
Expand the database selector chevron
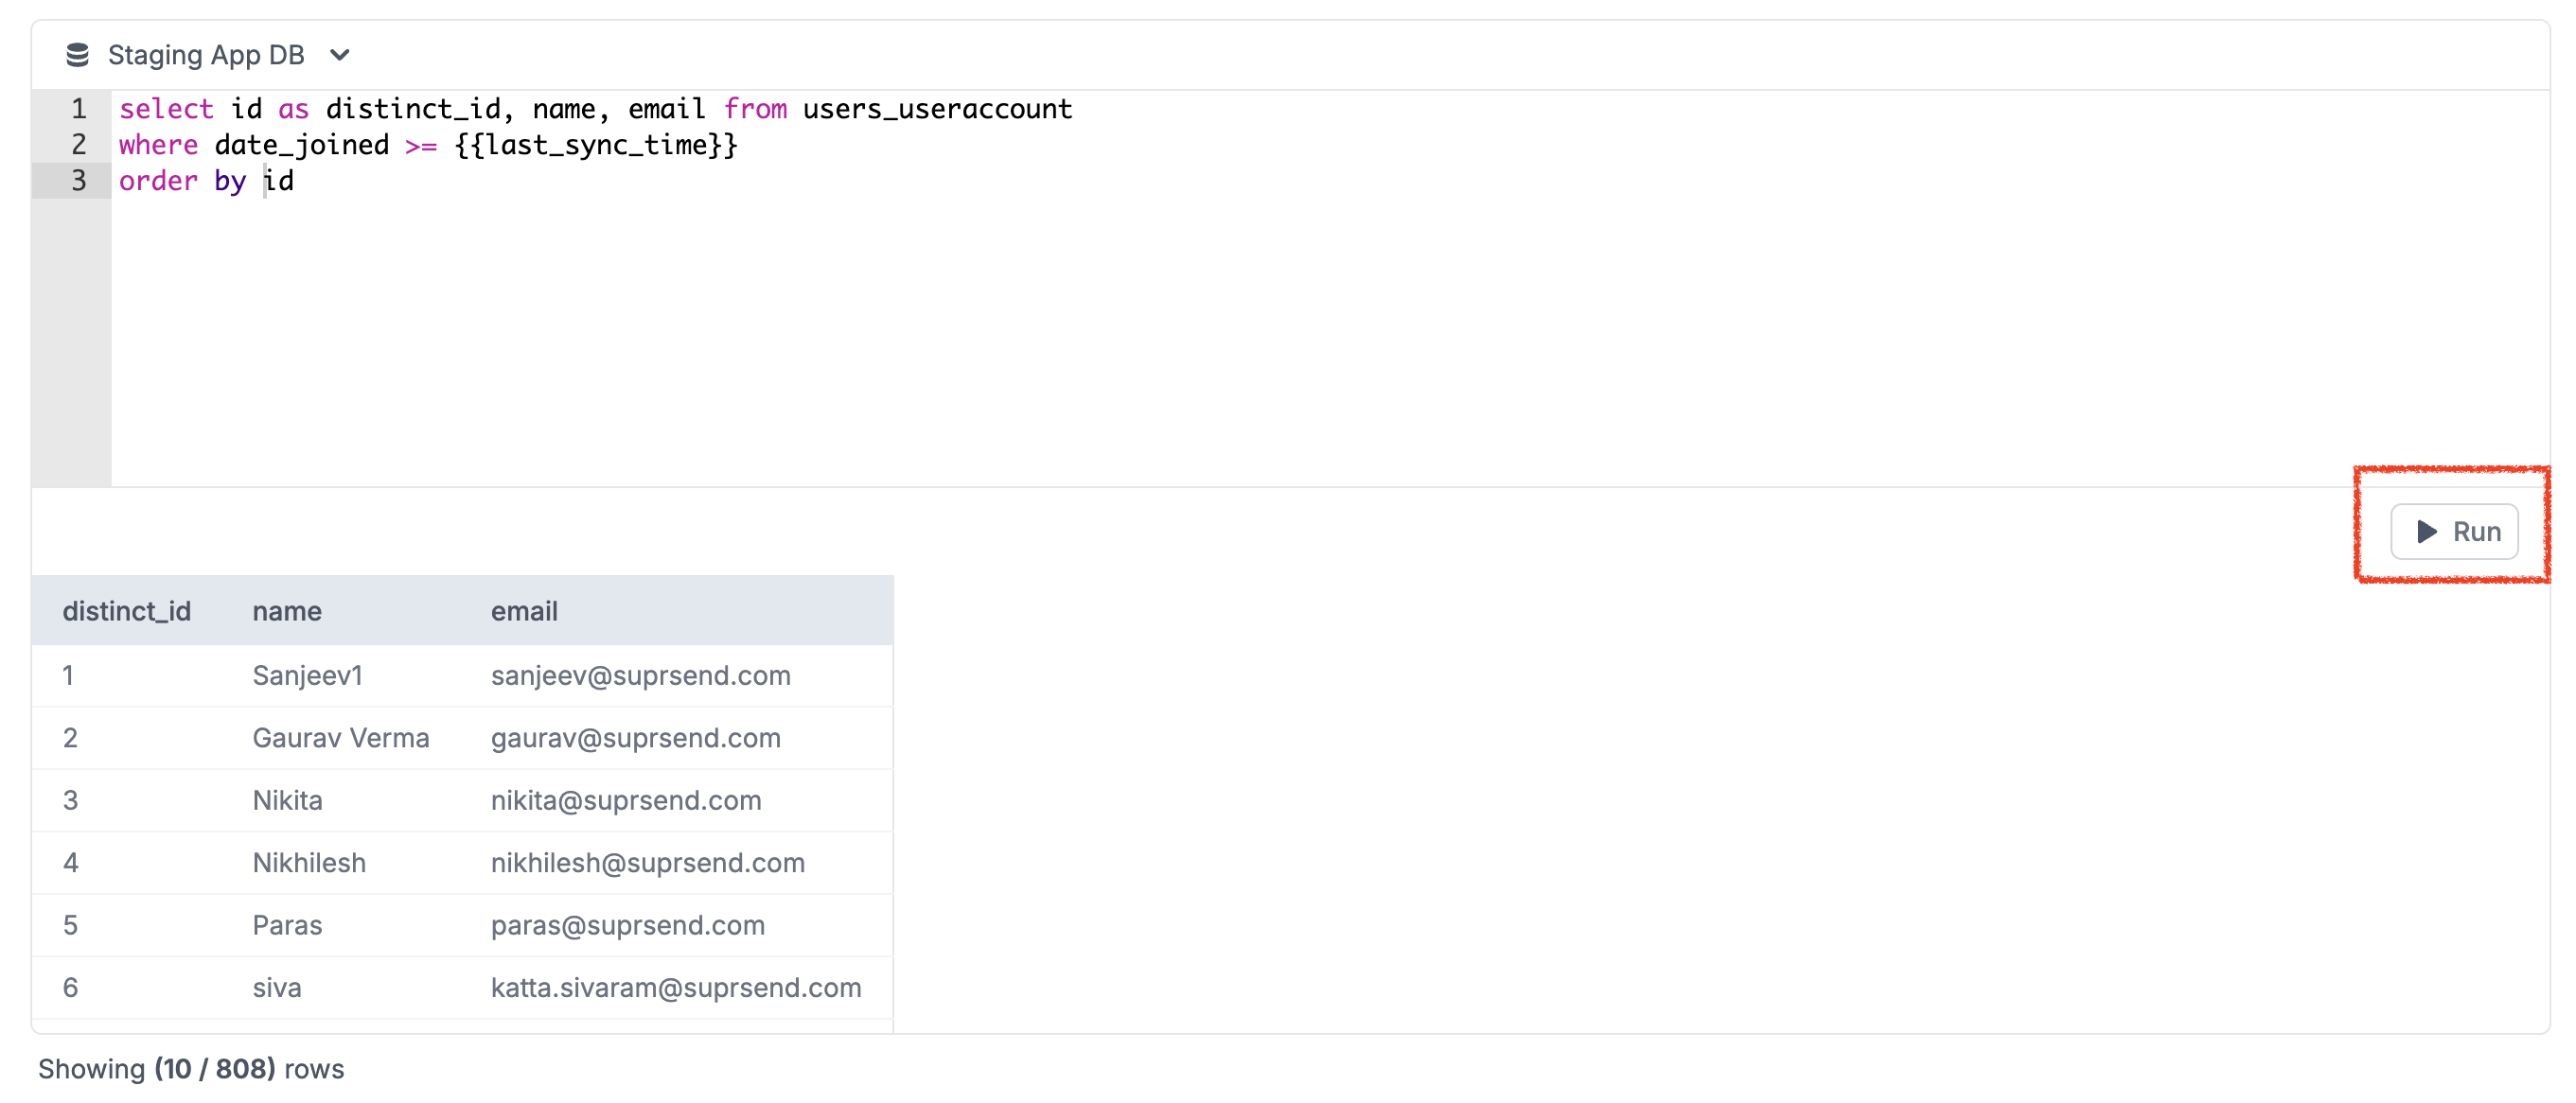[340, 55]
